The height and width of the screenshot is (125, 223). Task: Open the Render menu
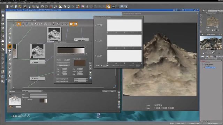tap(28, 3)
